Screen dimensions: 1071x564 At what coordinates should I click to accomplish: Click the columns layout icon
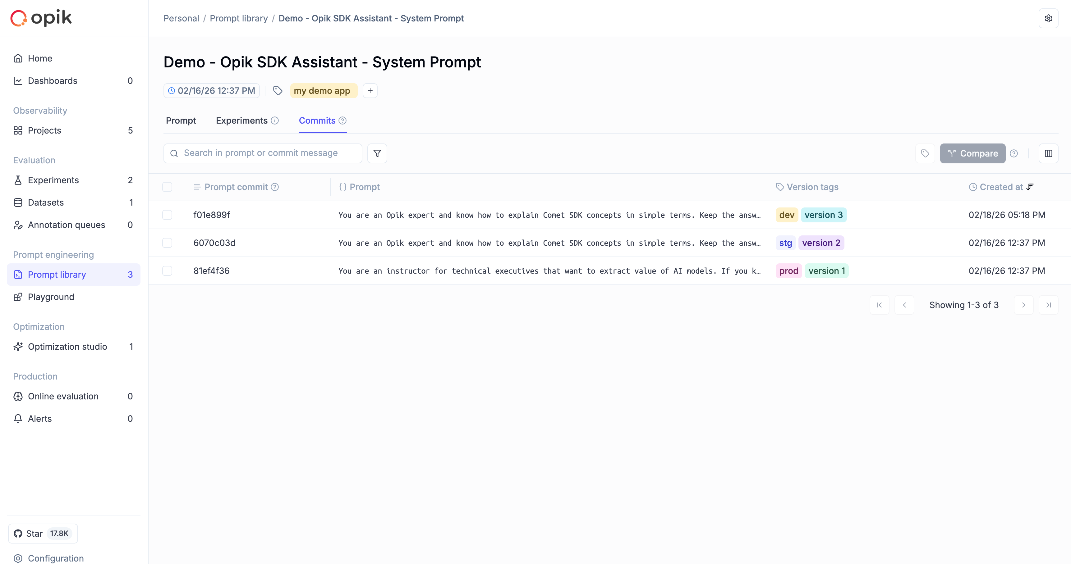pyautogui.click(x=1048, y=153)
